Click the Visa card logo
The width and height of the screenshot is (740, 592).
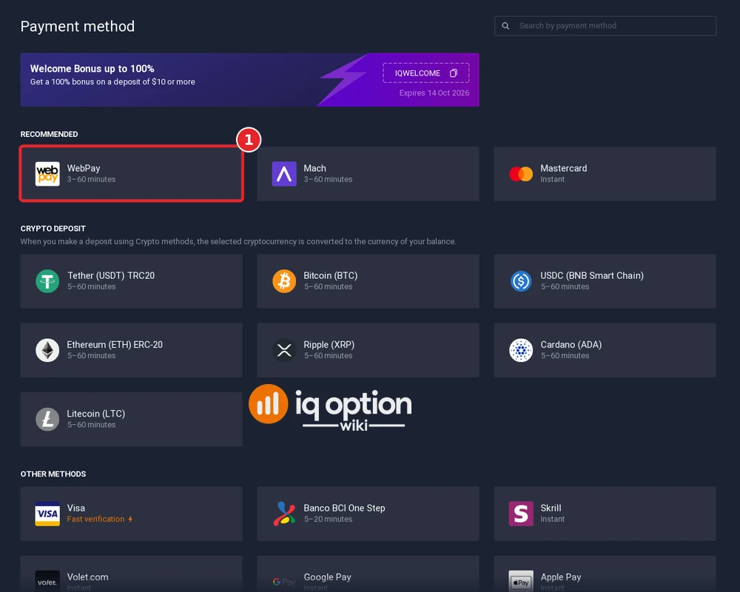(47, 513)
